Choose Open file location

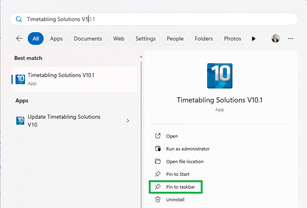pyautogui.click(x=184, y=162)
